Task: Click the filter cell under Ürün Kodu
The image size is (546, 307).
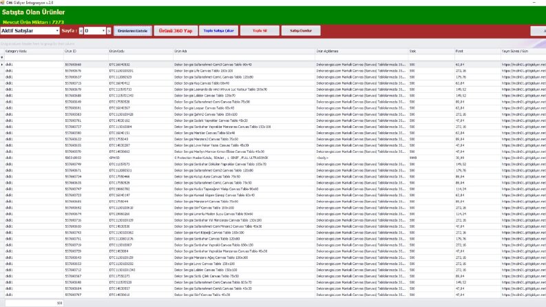Action: click(x=140, y=57)
